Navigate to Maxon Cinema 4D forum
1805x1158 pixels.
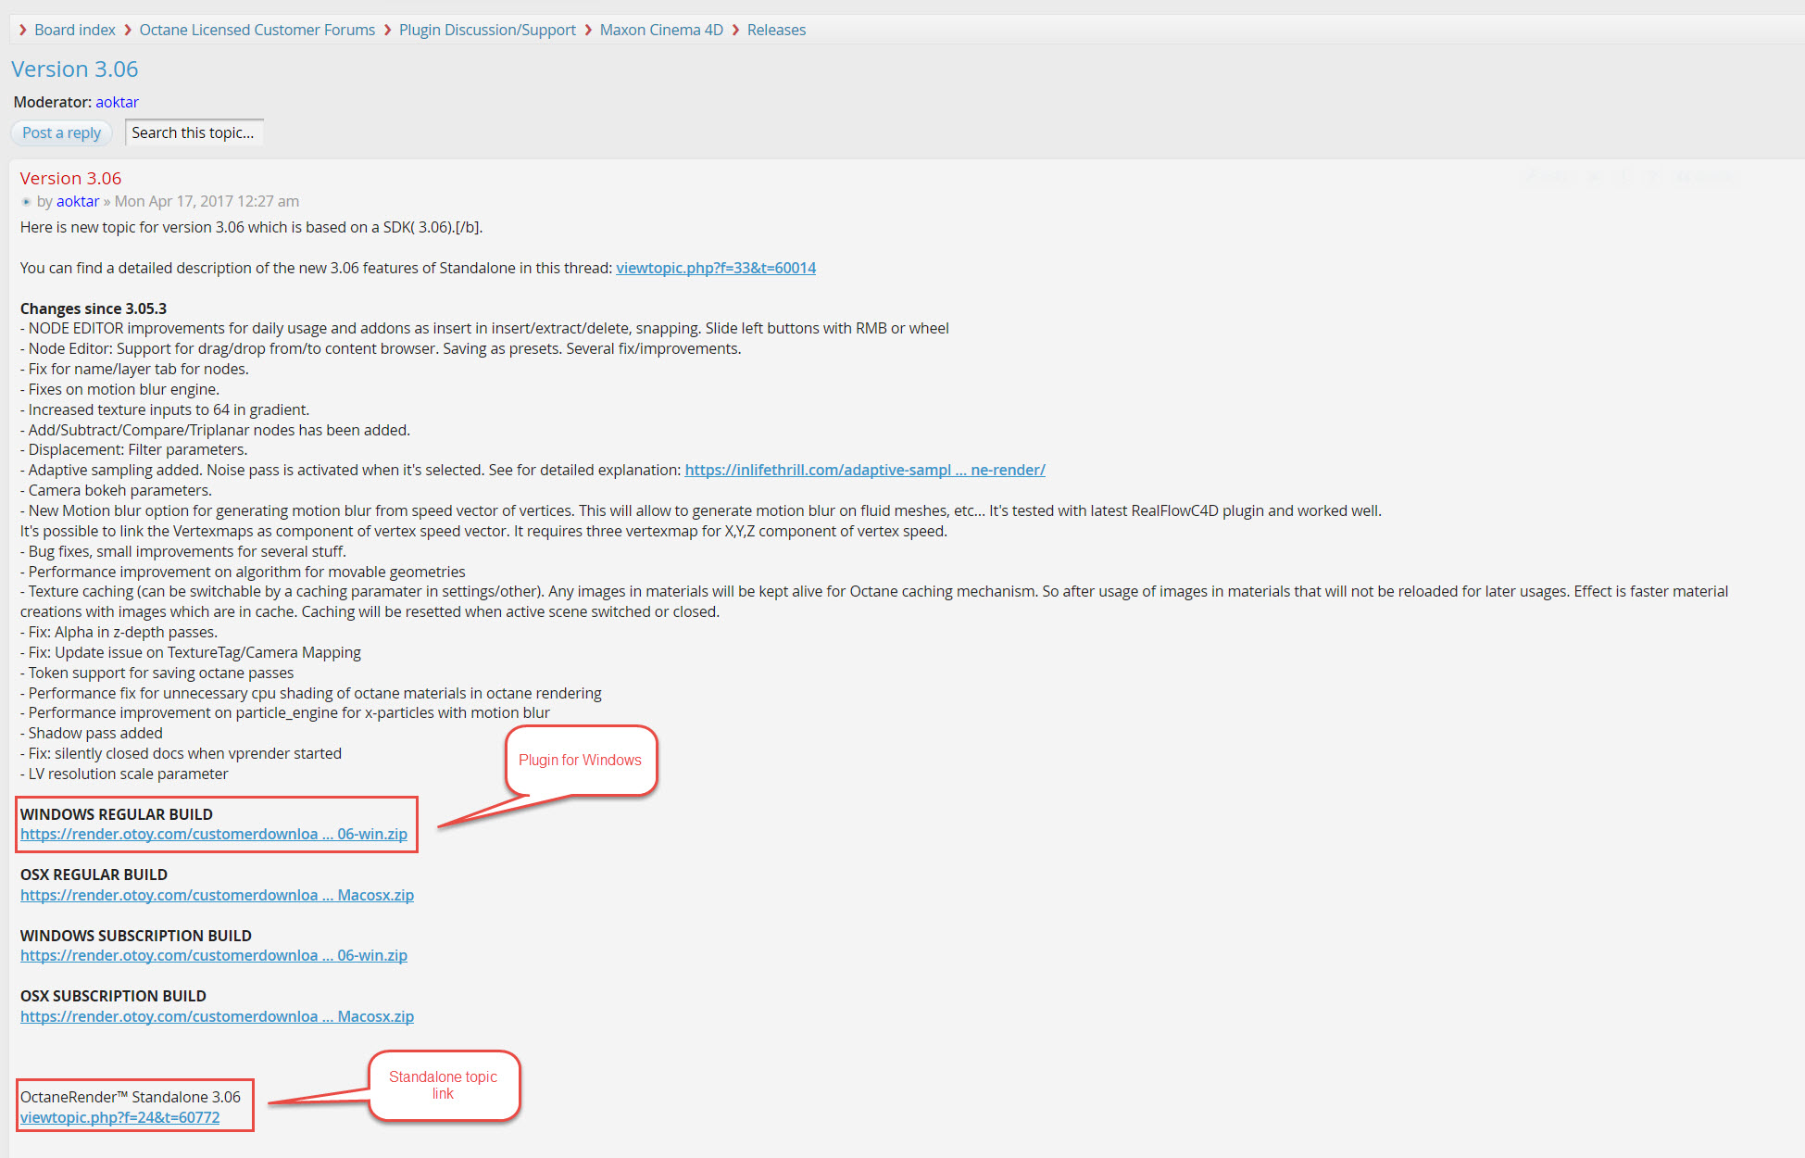(660, 30)
